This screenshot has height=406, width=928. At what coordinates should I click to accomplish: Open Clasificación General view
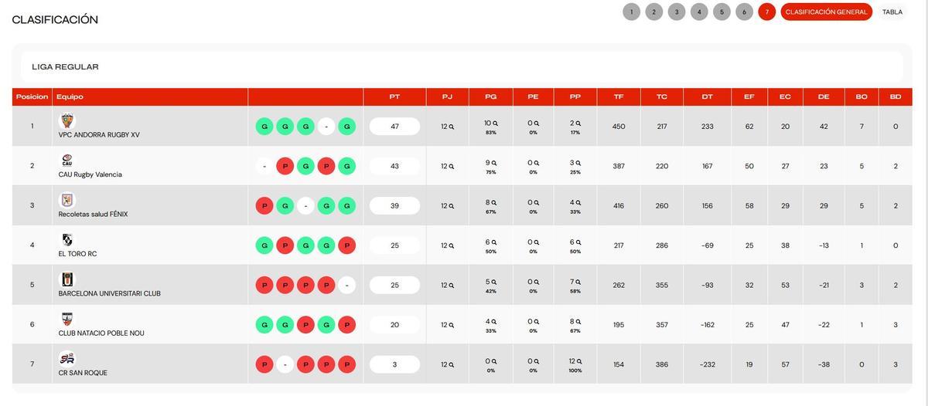click(x=827, y=12)
